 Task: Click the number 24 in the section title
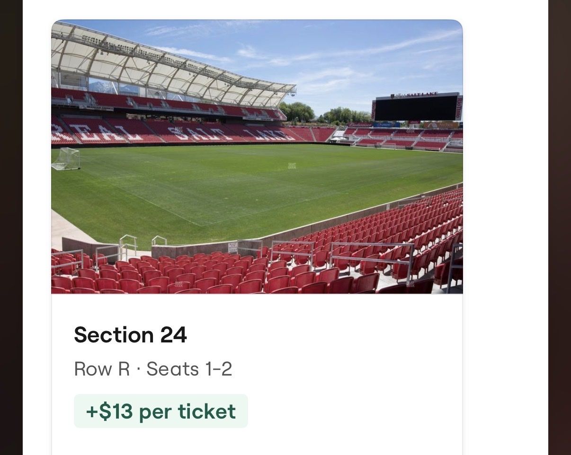tap(173, 335)
